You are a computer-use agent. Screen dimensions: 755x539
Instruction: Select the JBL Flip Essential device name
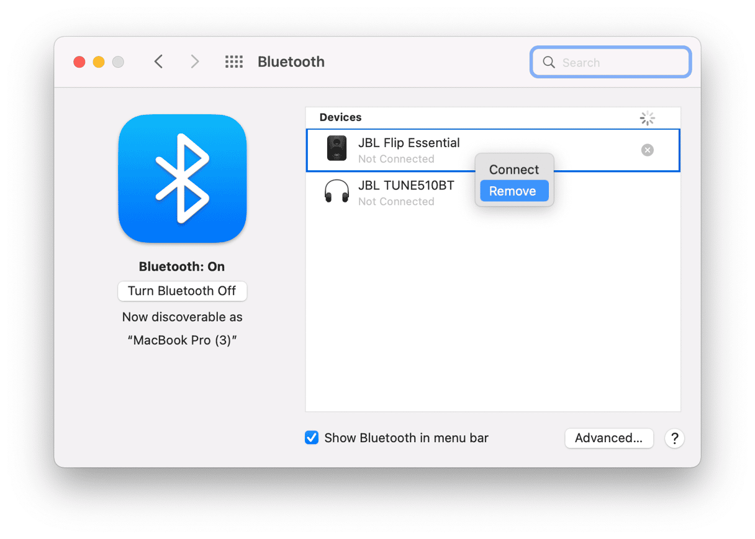pyautogui.click(x=409, y=143)
